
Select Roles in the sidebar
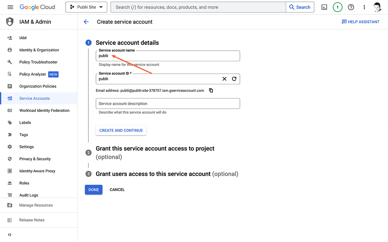pos(24,183)
